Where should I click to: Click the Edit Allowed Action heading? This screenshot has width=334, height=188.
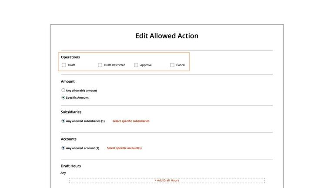(x=167, y=36)
